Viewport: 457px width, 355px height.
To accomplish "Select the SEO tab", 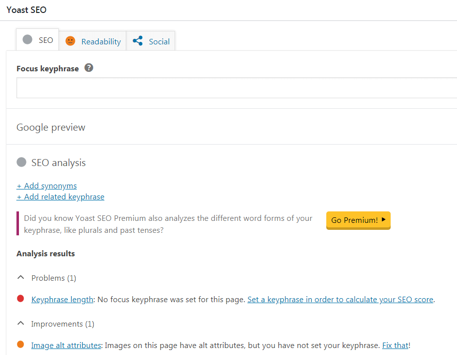I will click(x=45, y=39).
